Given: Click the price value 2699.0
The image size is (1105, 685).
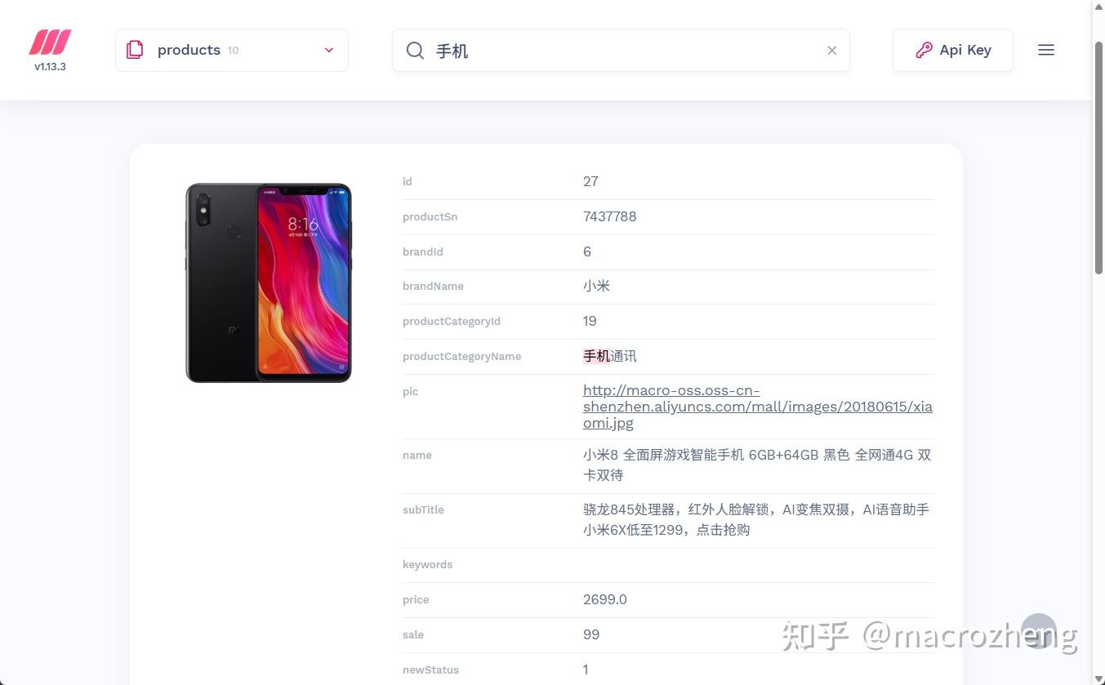Looking at the screenshot, I should (x=604, y=599).
